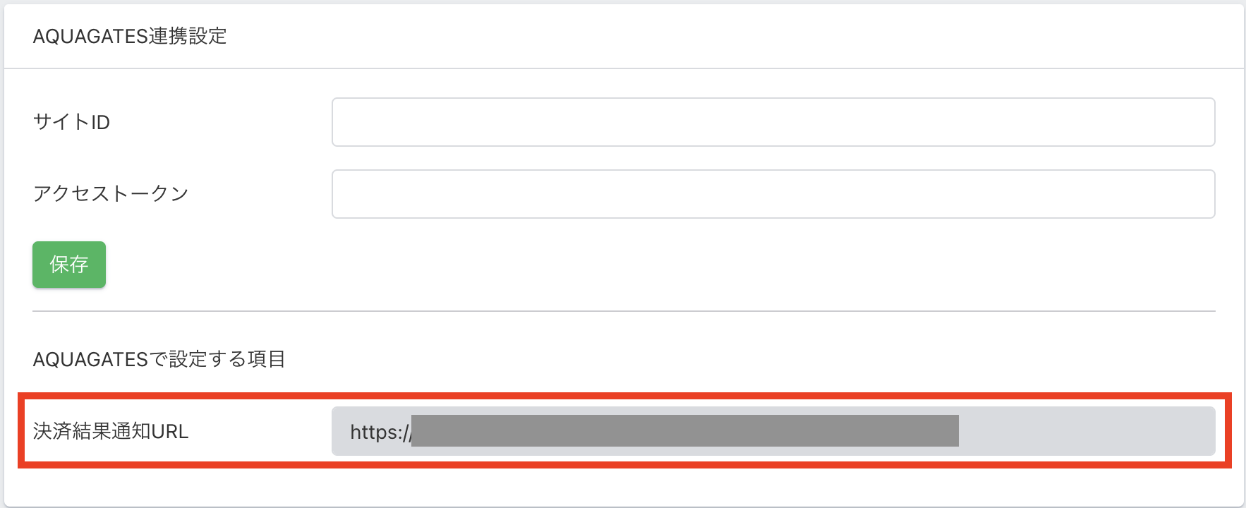
Task: Place cursor in the access token box
Action: click(x=773, y=194)
